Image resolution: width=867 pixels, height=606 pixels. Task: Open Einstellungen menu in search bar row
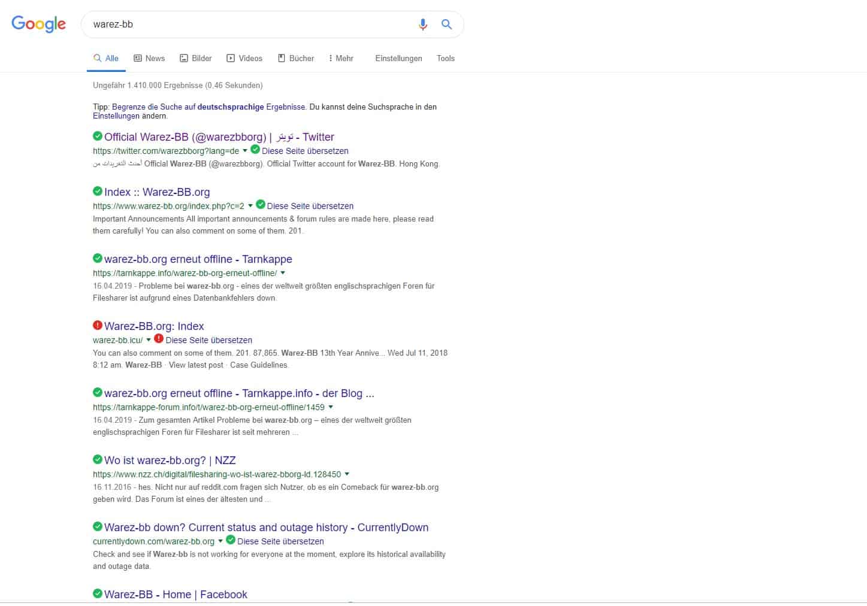tap(398, 58)
